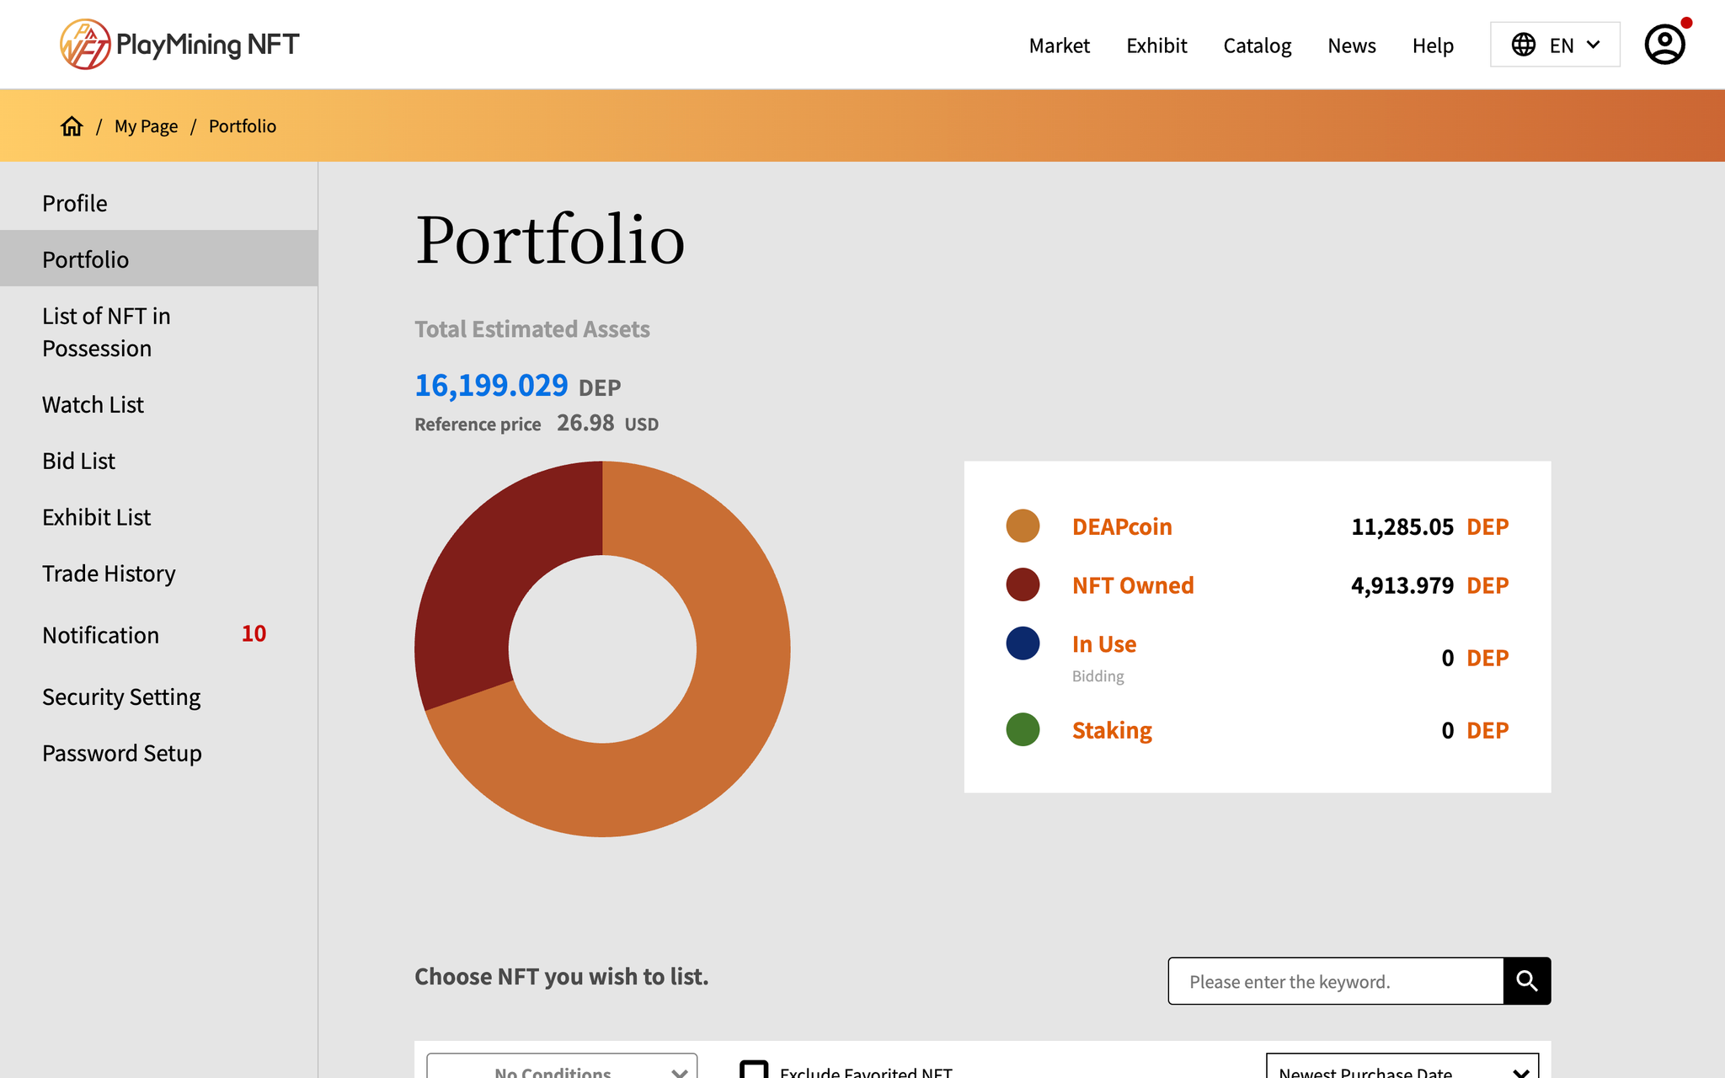Open Notification with 10 unread
The image size is (1725, 1078).
tap(100, 635)
